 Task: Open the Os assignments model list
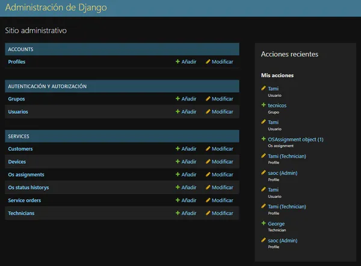pyautogui.click(x=26, y=175)
